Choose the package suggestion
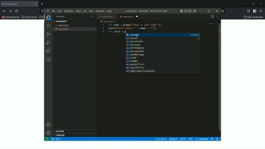This screenshot has width=265, height=149. click(163, 35)
